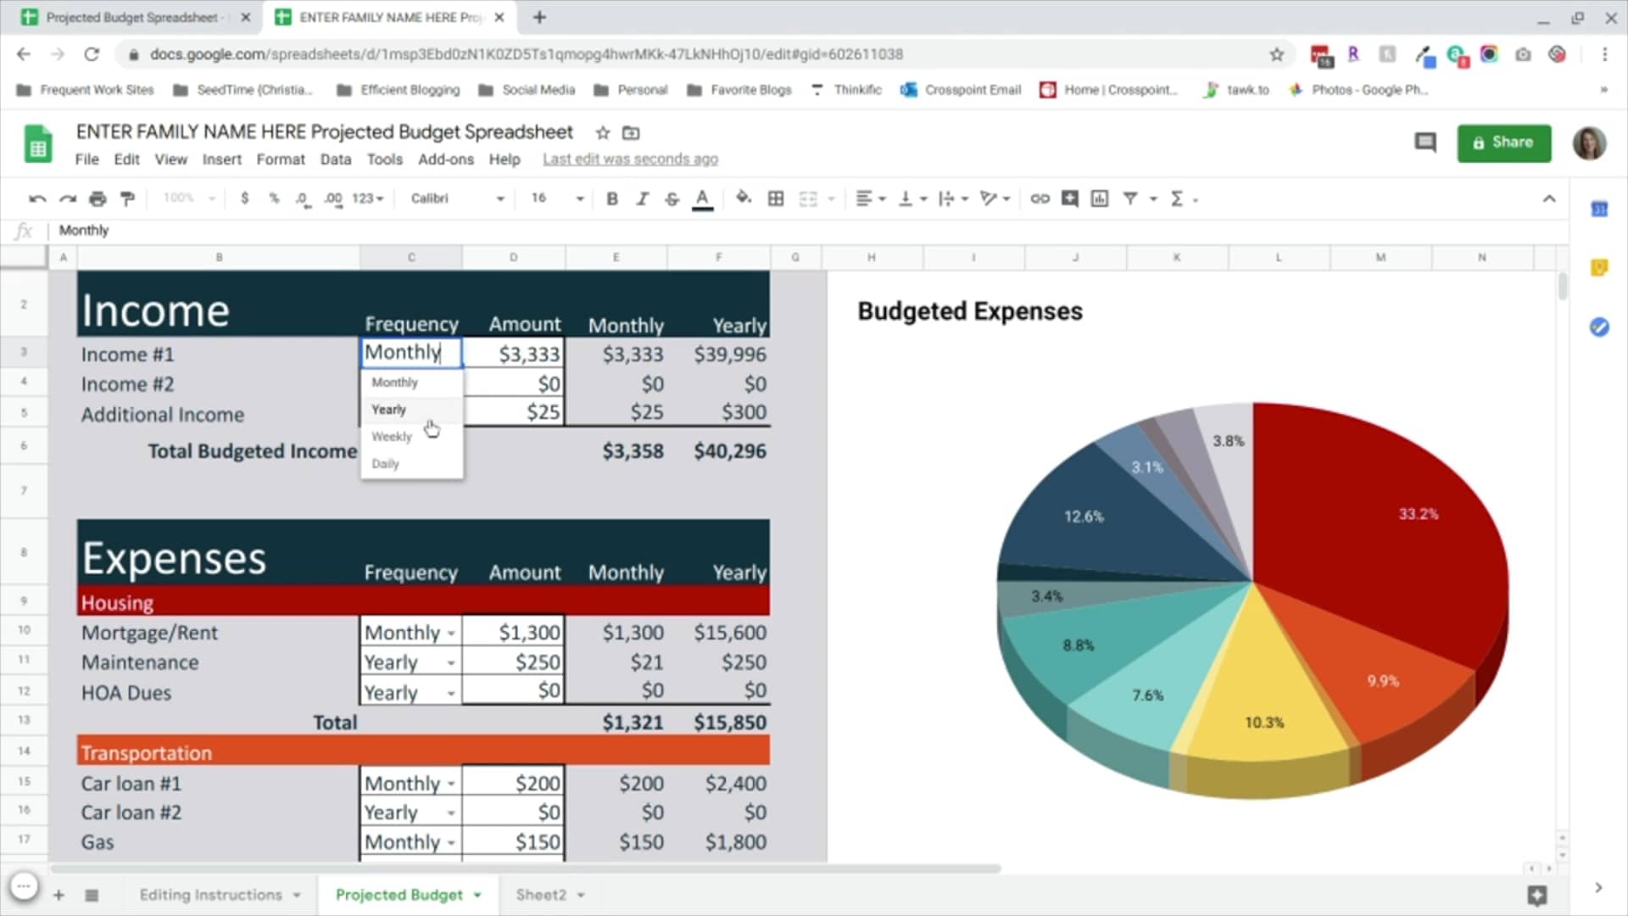The height and width of the screenshot is (916, 1628).
Task: Open the 123 number format dropdown
Action: [x=365, y=198]
